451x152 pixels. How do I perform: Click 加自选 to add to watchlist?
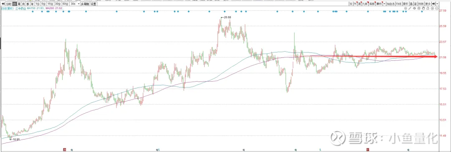click(x=390, y=4)
